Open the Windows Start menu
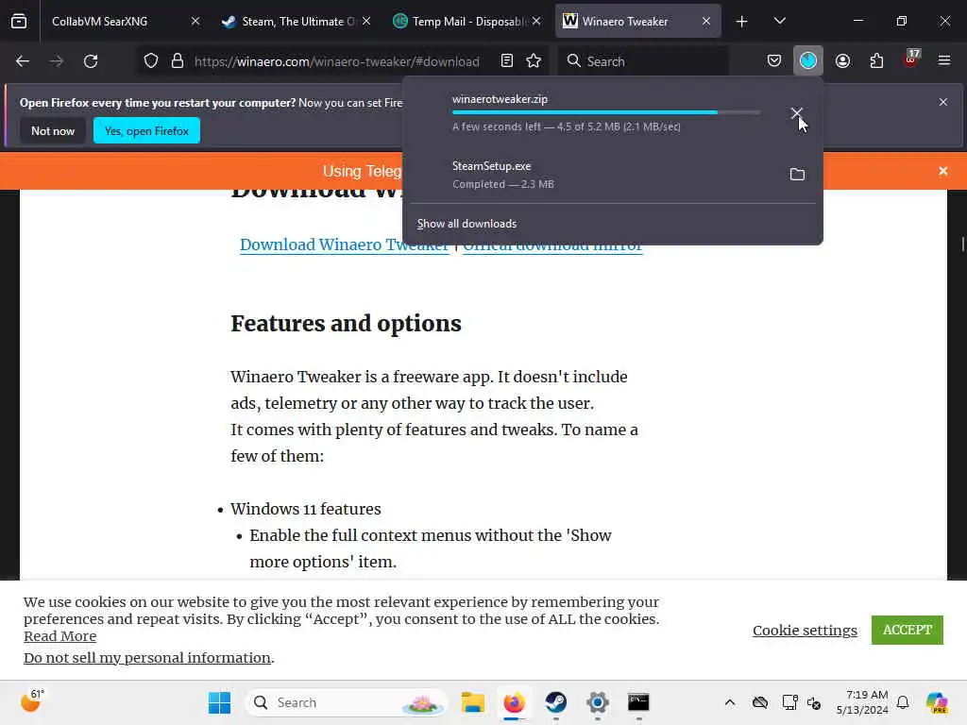 [219, 702]
